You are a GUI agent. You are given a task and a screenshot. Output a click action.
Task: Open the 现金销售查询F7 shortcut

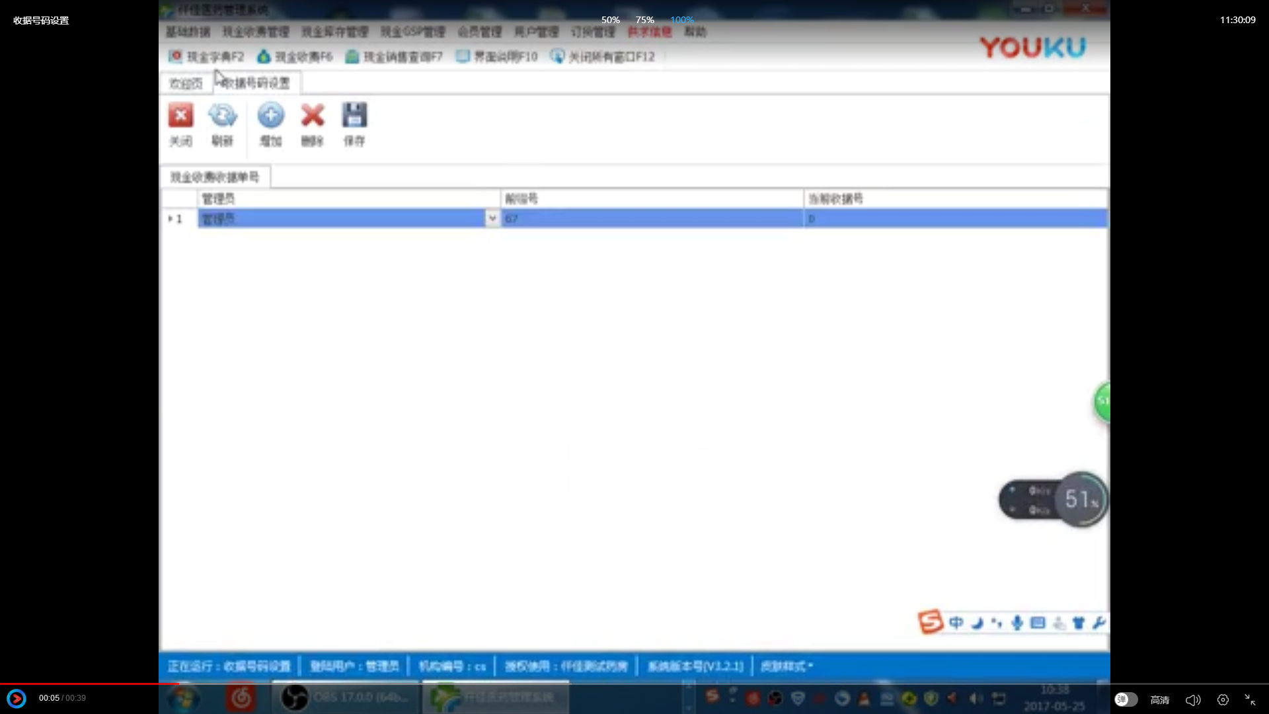click(x=394, y=57)
